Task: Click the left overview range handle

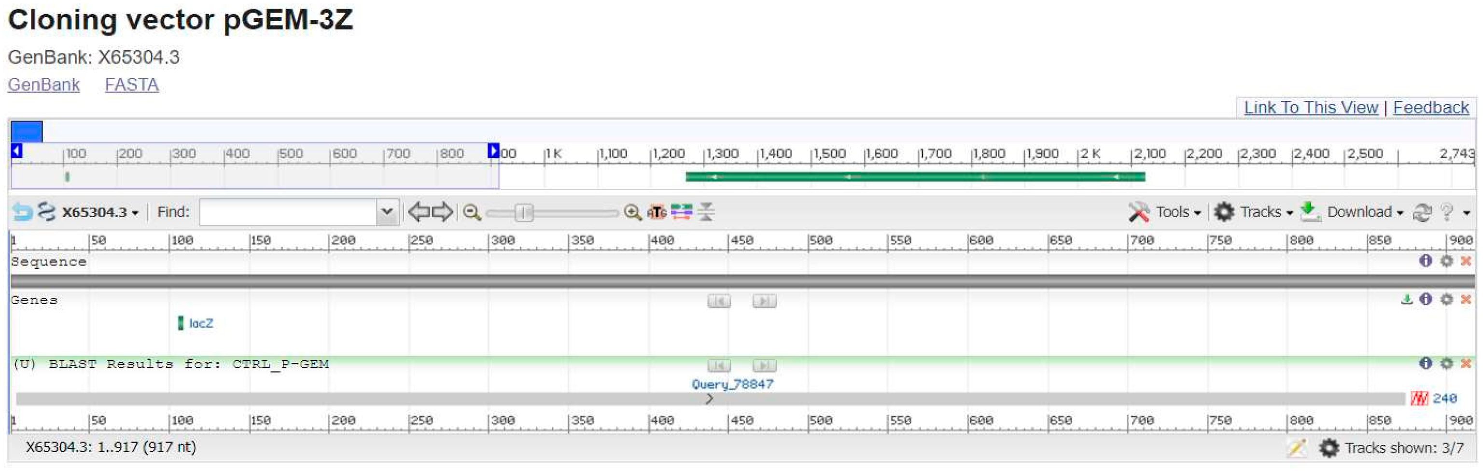Action: 17,151
